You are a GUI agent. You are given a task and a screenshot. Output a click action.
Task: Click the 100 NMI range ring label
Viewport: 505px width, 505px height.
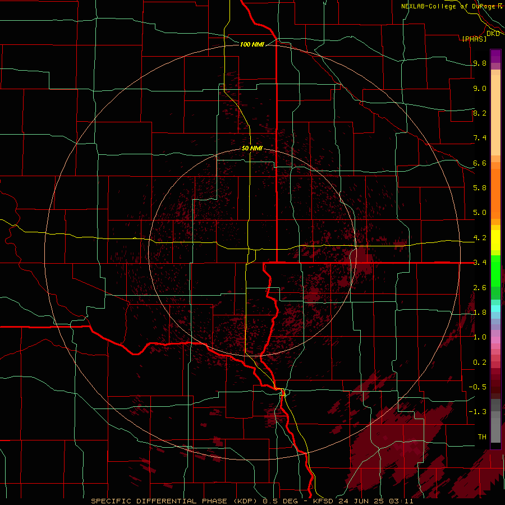[x=252, y=44]
